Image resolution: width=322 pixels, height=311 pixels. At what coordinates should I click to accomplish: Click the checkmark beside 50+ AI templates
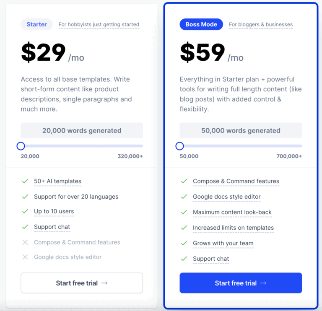(25, 181)
